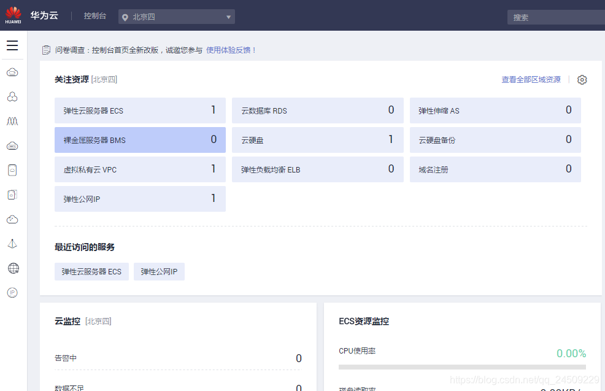605x391 pixels.
Task: Open the 弹性云服务器 ECS resource card
Action: pos(140,110)
